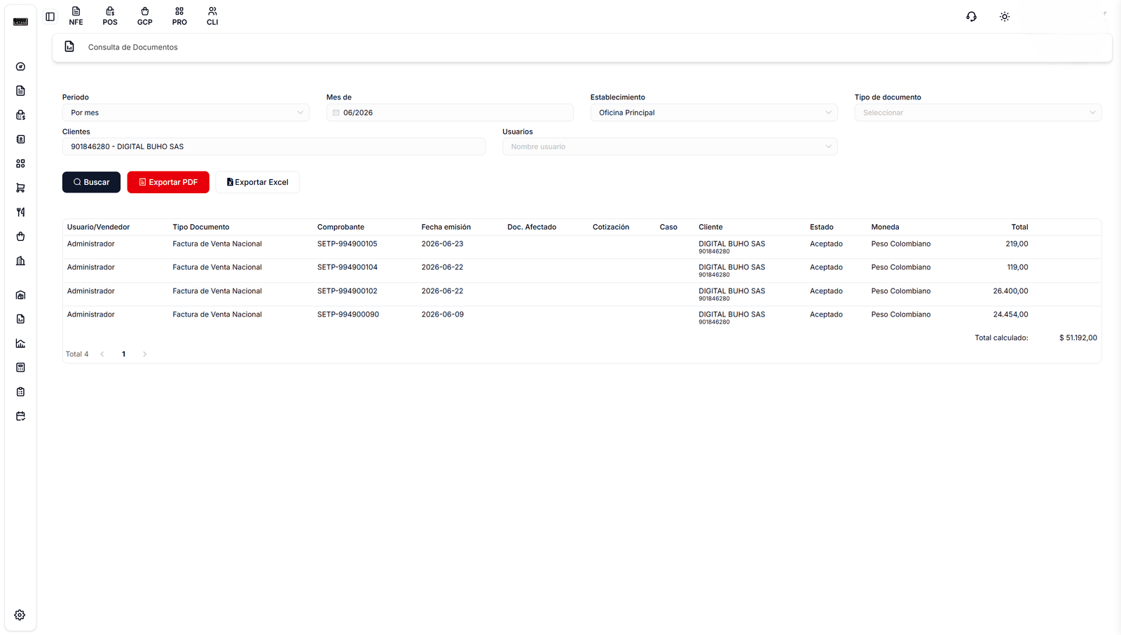The image size is (1121, 635).
Task: Open the Establecimiento dropdown
Action: [714, 113]
